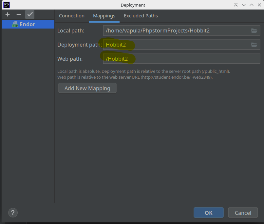This screenshot has width=264, height=224.
Task: Browse folders for Local path
Action: pyautogui.click(x=254, y=31)
